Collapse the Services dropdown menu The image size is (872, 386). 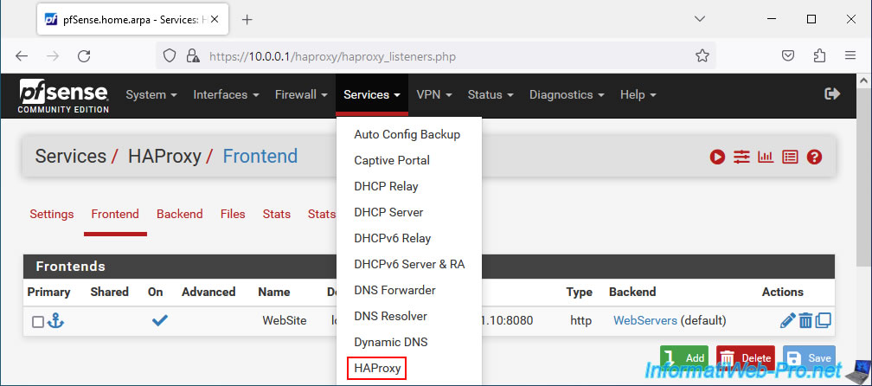pos(371,94)
